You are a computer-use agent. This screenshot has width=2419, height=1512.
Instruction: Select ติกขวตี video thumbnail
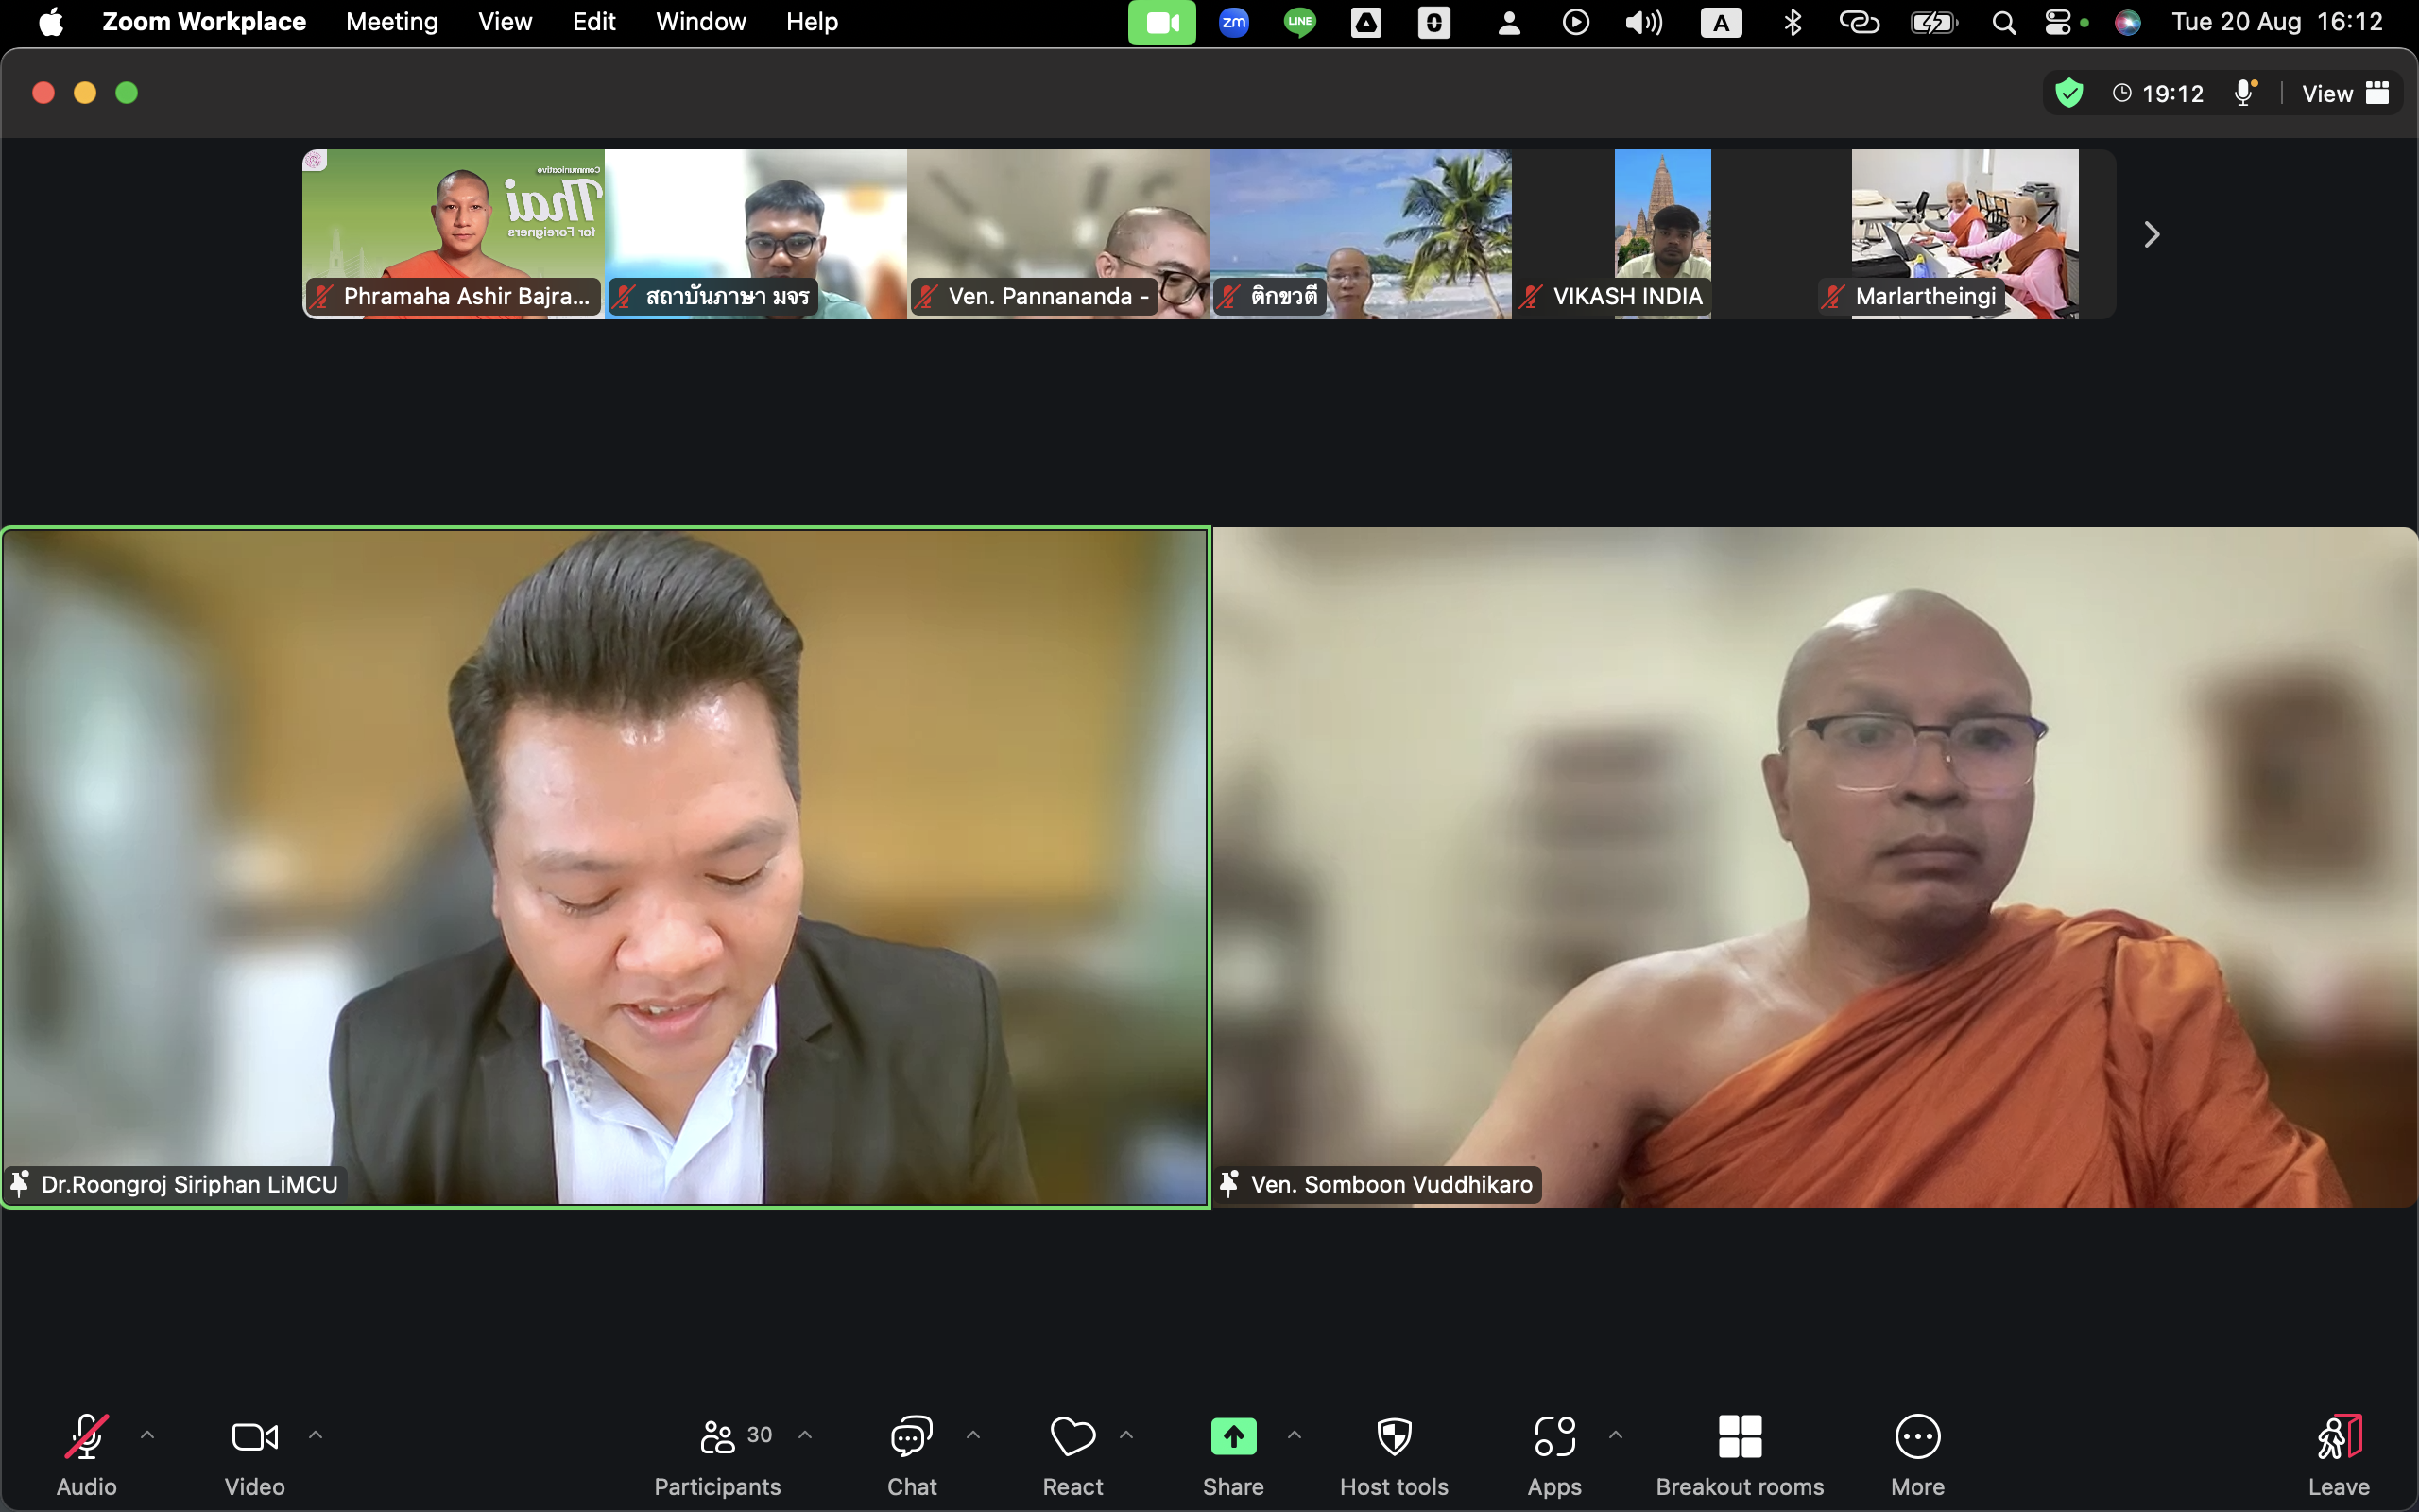(x=1361, y=235)
